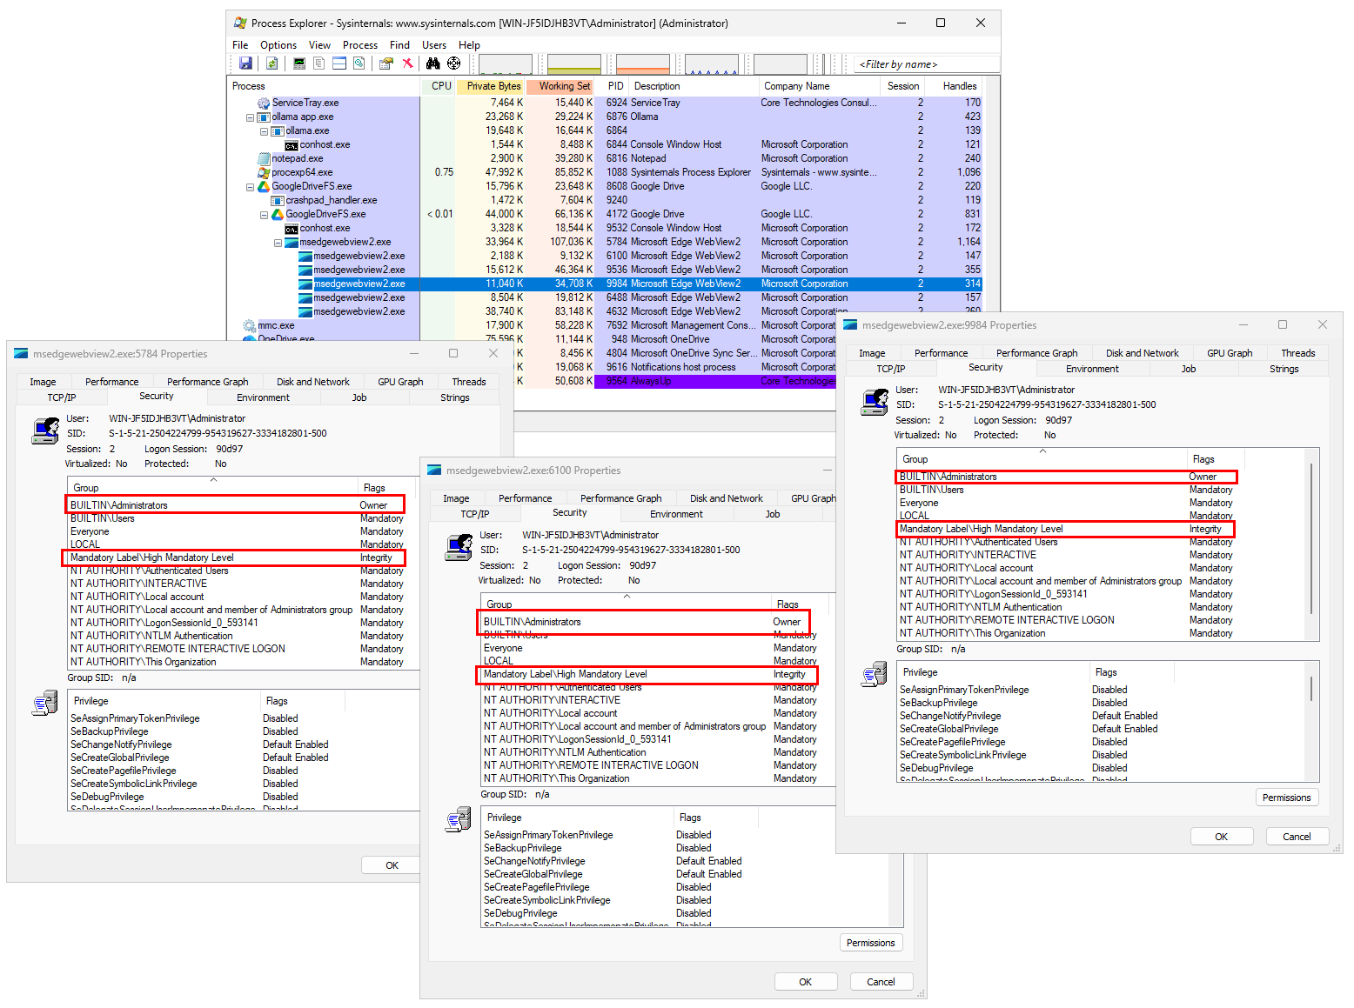Click the Find Handle or DLL binoculars icon
Image resolution: width=1354 pixels, height=1008 pixels.
(432, 63)
